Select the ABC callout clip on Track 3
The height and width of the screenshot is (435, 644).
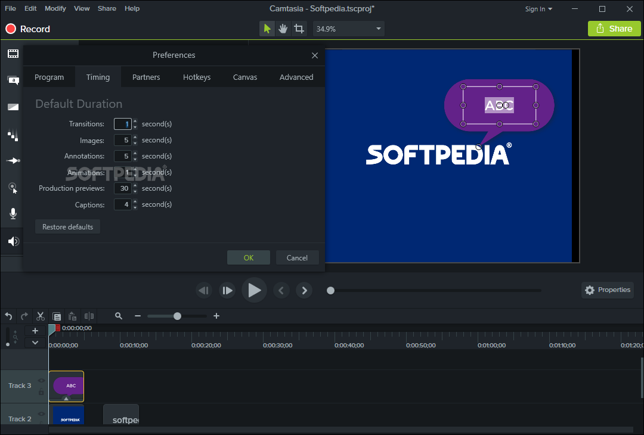(x=66, y=386)
